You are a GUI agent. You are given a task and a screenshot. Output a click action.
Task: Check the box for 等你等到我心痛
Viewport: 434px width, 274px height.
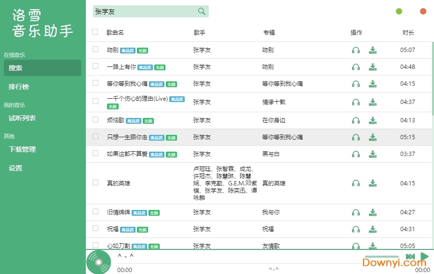pos(95,83)
